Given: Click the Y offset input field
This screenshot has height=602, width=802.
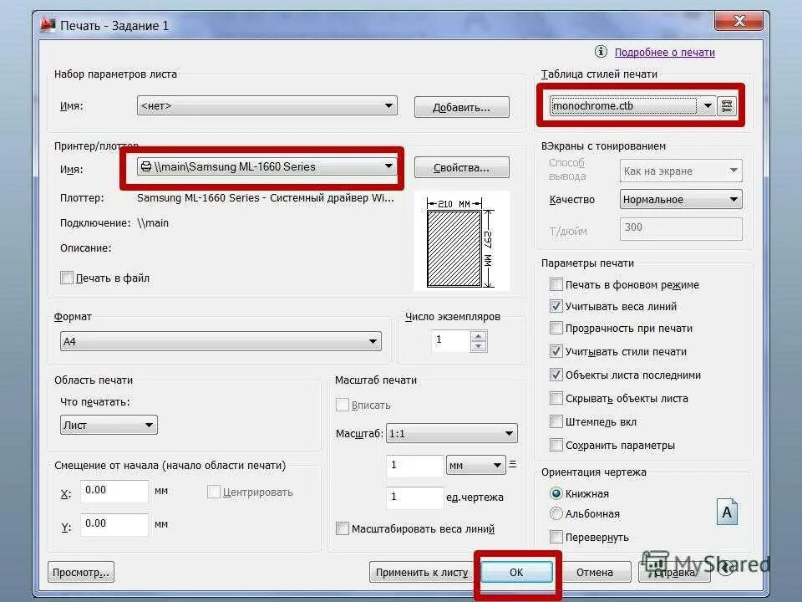Looking at the screenshot, I should (114, 525).
